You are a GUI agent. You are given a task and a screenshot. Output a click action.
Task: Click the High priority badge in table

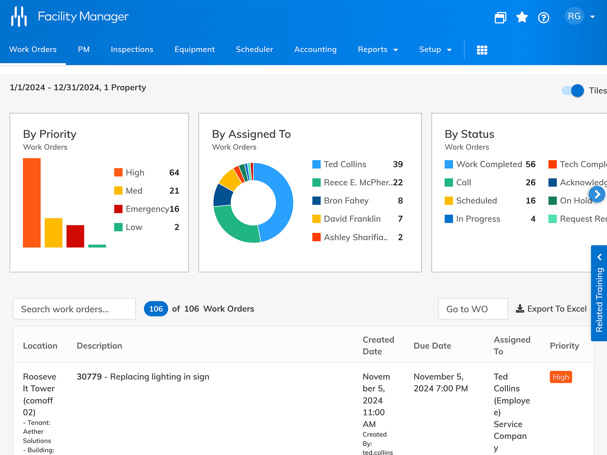561,377
